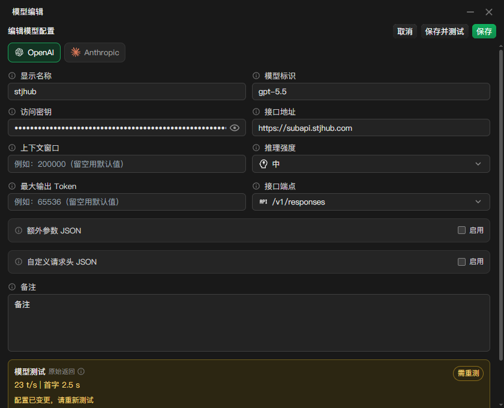Click the info icon beside the 备注 label
This screenshot has width=504, height=408.
tap(12, 287)
